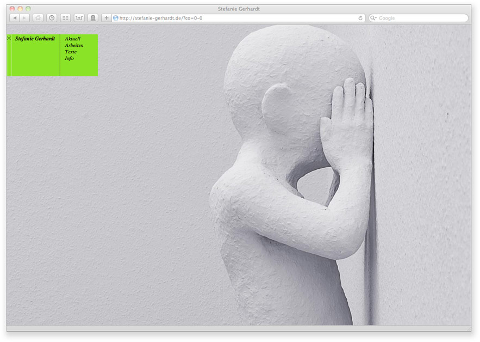Close the green menu with the X
480x342 pixels.
(9, 38)
